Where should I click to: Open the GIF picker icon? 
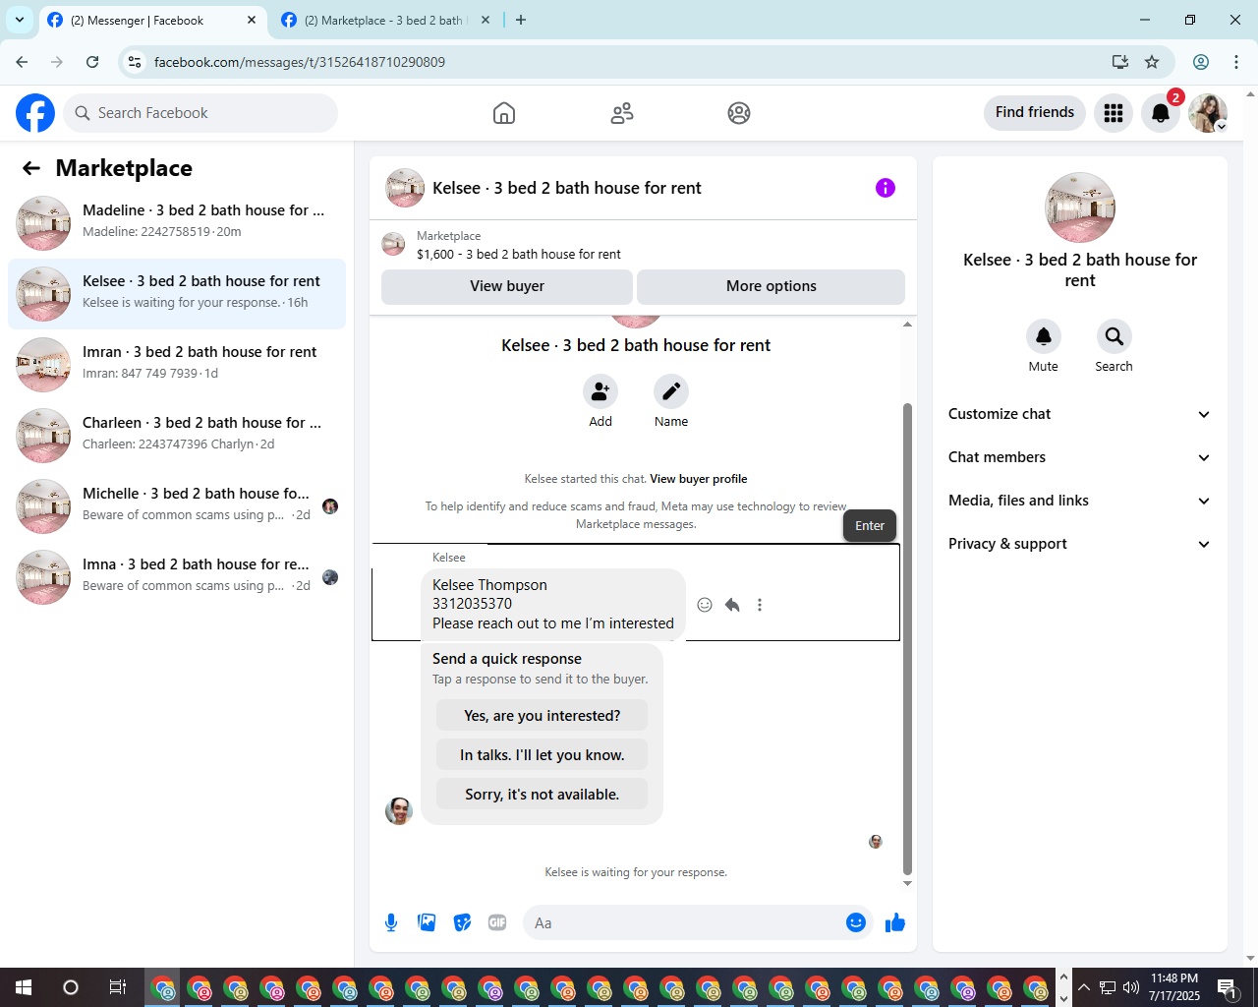coord(497,922)
